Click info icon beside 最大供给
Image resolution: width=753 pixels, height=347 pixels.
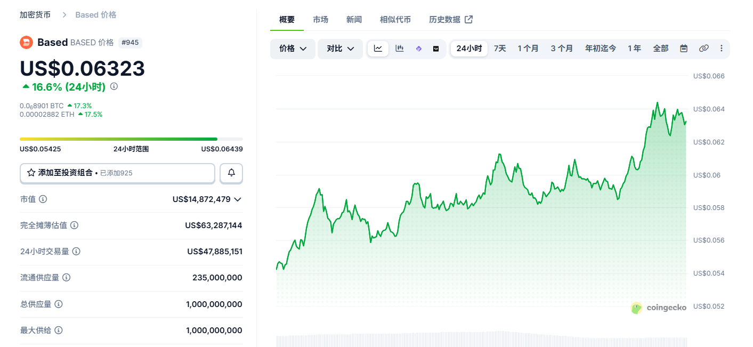tap(59, 330)
